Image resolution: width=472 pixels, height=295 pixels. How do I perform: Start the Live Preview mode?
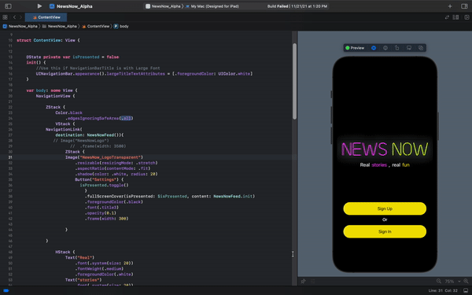click(374, 48)
